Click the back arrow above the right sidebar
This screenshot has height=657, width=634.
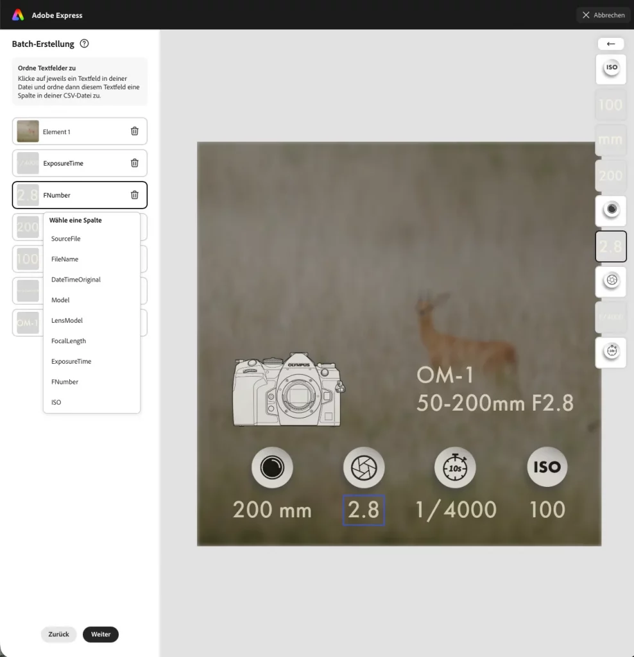(610, 44)
